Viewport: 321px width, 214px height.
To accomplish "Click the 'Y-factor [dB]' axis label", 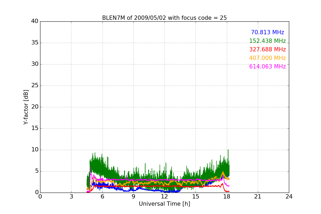I will [x=26, y=107].
